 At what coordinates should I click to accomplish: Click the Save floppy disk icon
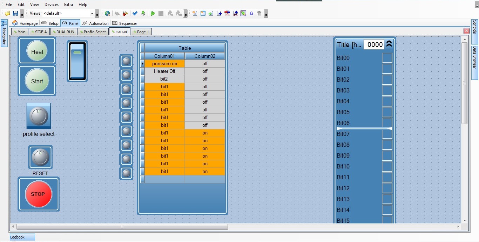point(15,13)
